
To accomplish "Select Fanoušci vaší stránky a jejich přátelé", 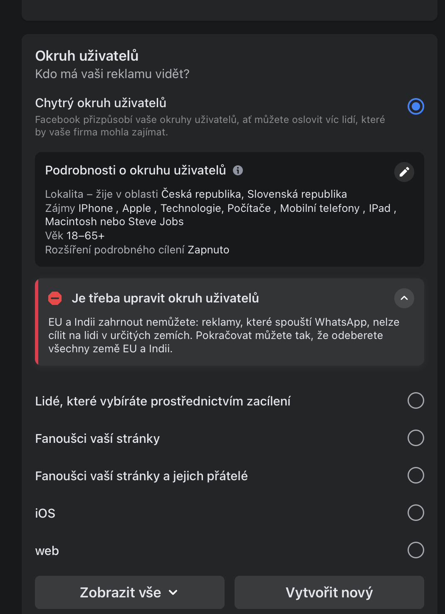I will point(415,475).
